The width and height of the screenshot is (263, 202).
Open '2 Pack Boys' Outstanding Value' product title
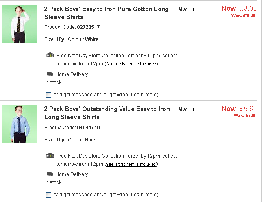pyautogui.click(x=107, y=113)
